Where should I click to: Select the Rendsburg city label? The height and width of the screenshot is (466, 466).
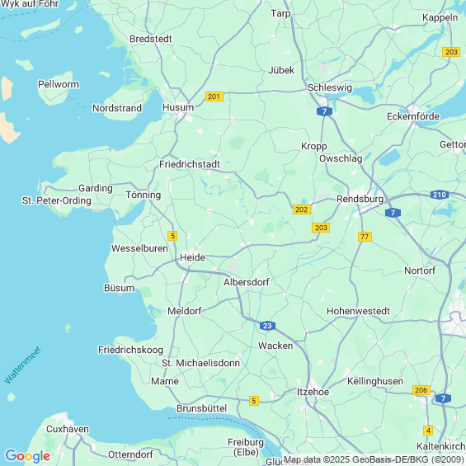pyautogui.click(x=360, y=199)
